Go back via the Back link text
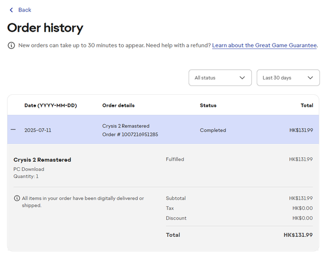 [25, 10]
